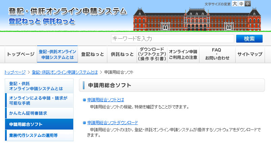Select 登記・供託オンライン申請システムとは navigation tab
Screen dimensions: 271x148
click(57, 54)
